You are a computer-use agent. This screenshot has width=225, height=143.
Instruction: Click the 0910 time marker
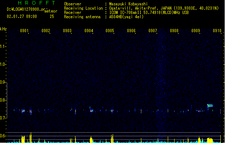[x=217, y=31]
